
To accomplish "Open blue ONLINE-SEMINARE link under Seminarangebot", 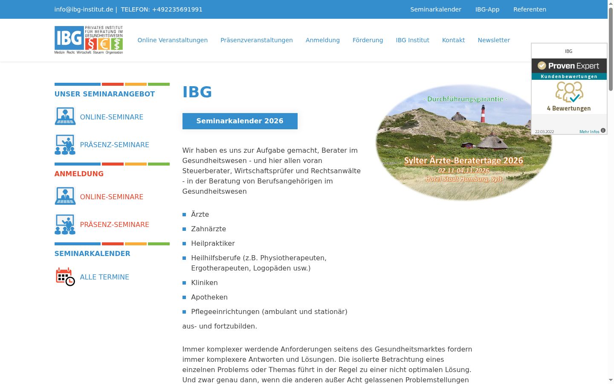I will point(112,117).
